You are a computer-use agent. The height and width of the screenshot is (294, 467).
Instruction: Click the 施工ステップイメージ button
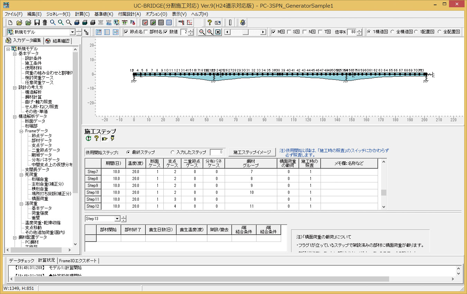(252, 152)
